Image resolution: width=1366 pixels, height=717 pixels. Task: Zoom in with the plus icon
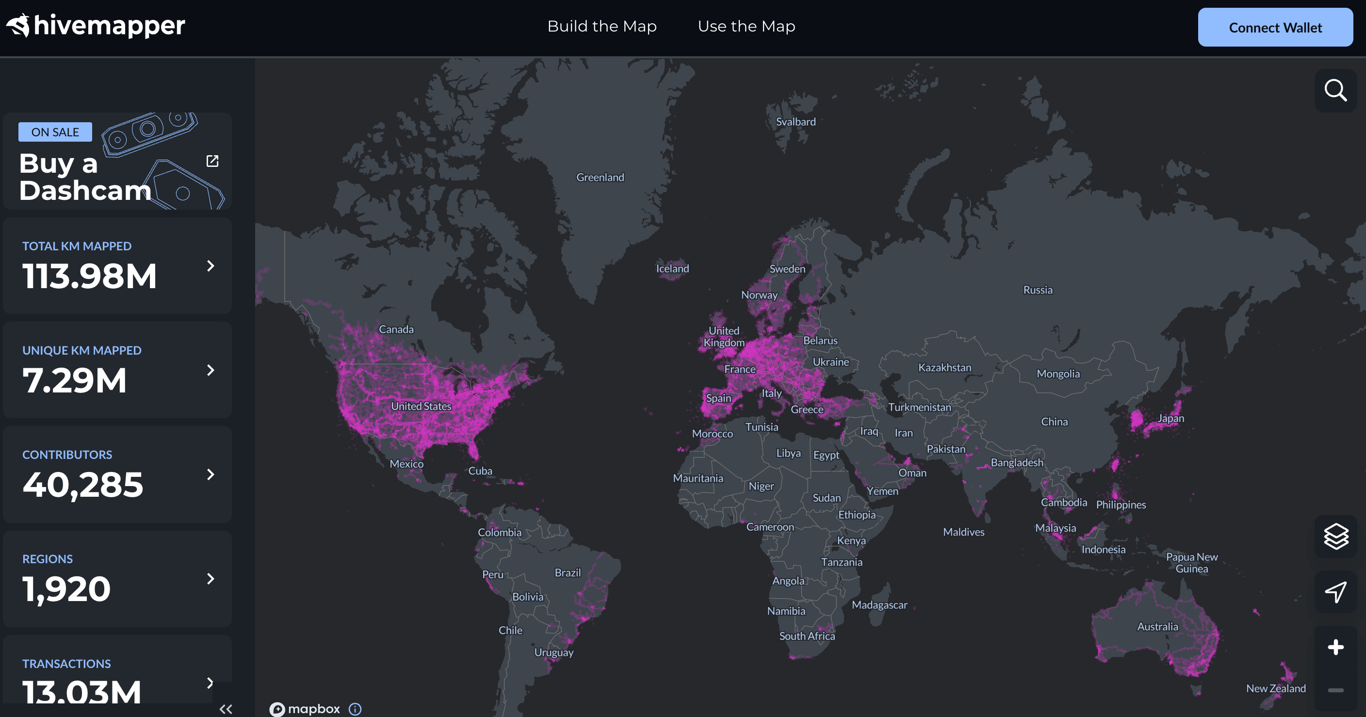pos(1335,647)
